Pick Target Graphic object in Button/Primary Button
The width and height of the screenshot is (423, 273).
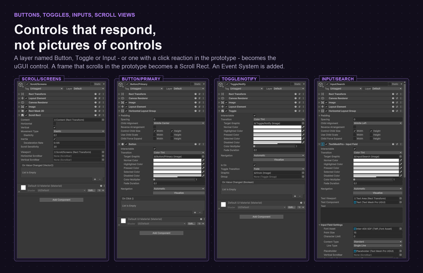click(x=203, y=157)
